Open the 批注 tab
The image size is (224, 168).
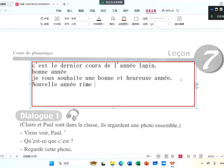click(x=103, y=11)
